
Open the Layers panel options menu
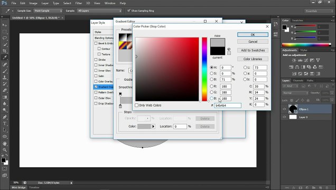[332, 81]
